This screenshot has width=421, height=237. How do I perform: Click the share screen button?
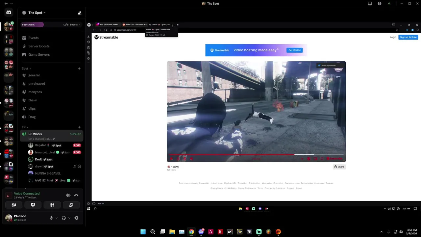pyautogui.click(x=33, y=205)
